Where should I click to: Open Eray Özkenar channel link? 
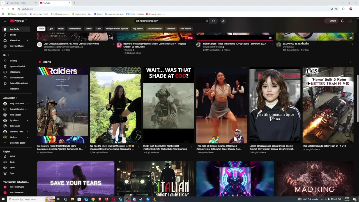click(289, 47)
